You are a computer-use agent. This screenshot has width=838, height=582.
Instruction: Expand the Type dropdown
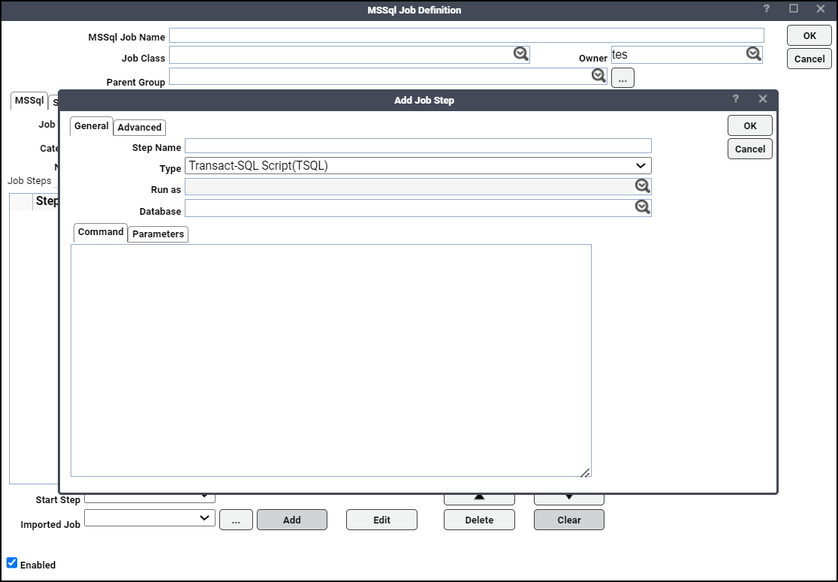641,166
